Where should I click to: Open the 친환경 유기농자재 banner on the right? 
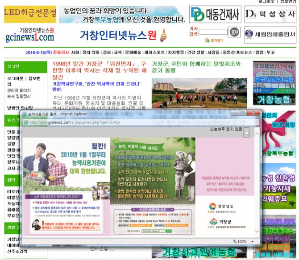point(278,186)
